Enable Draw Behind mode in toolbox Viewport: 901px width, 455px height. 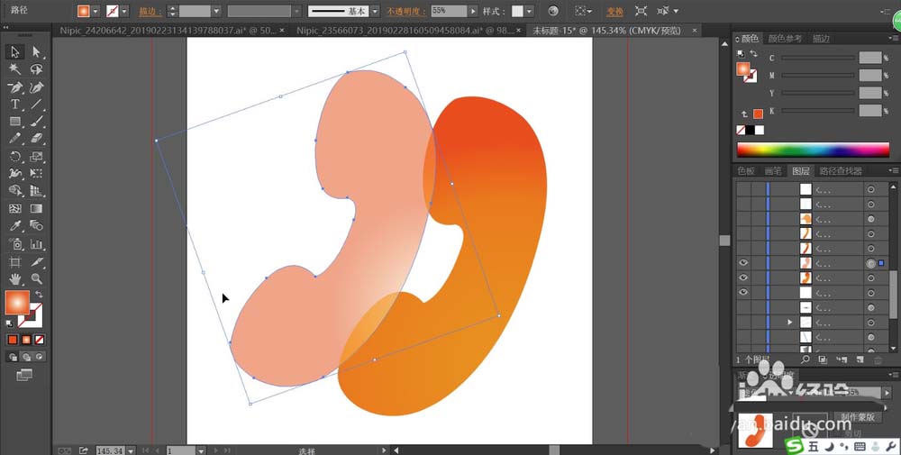point(26,358)
